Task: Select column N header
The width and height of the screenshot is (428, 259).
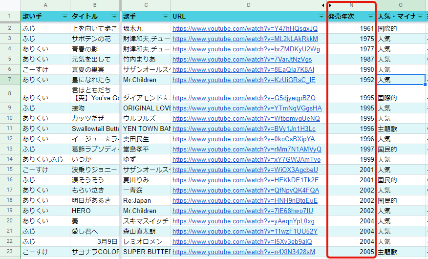Action: pos(351,5)
